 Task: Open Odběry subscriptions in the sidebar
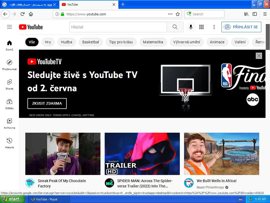click(x=9, y=104)
